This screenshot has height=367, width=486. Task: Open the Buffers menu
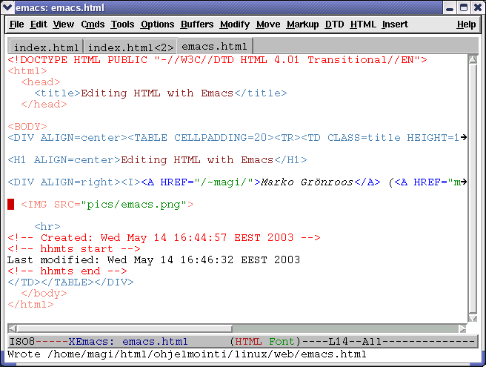pyautogui.click(x=197, y=24)
